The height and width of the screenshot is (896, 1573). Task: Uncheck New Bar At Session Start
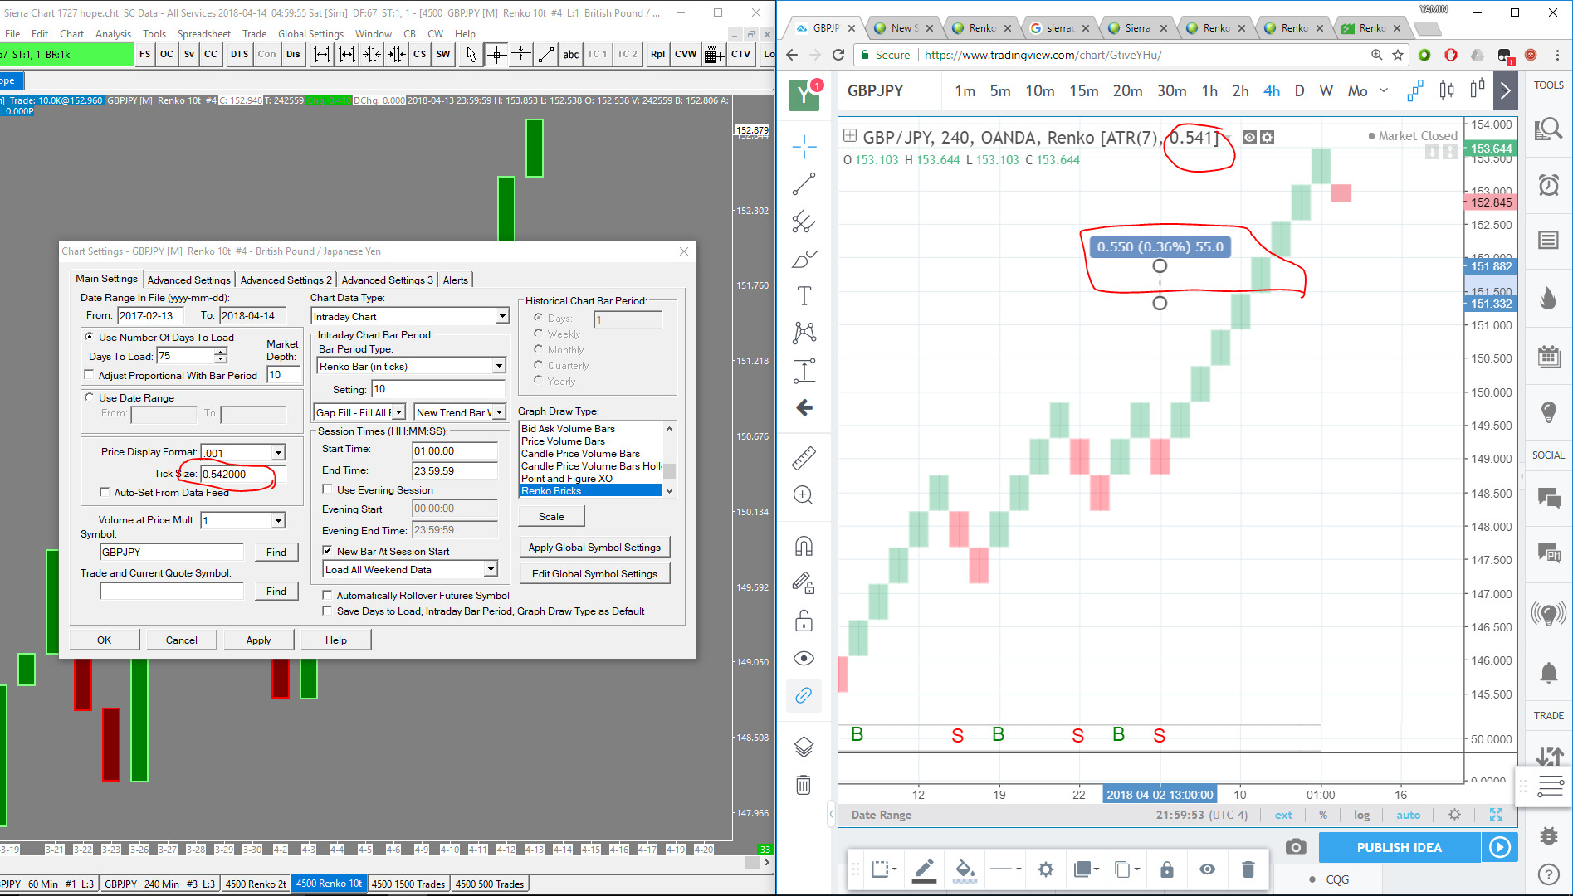pyautogui.click(x=327, y=551)
